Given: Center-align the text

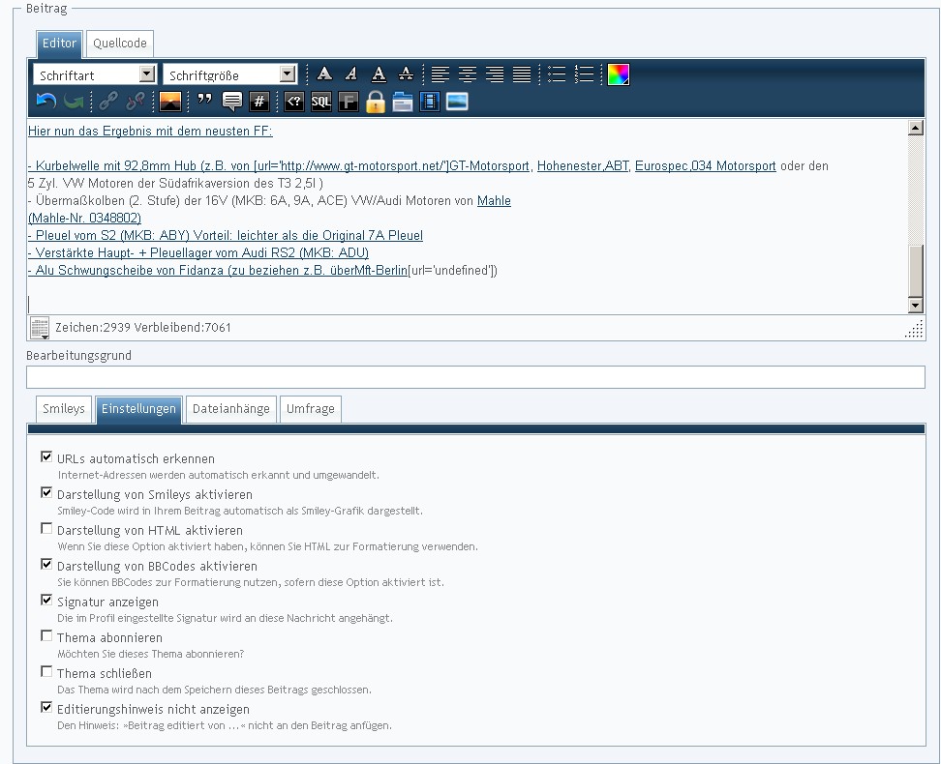Looking at the screenshot, I should coord(468,73).
